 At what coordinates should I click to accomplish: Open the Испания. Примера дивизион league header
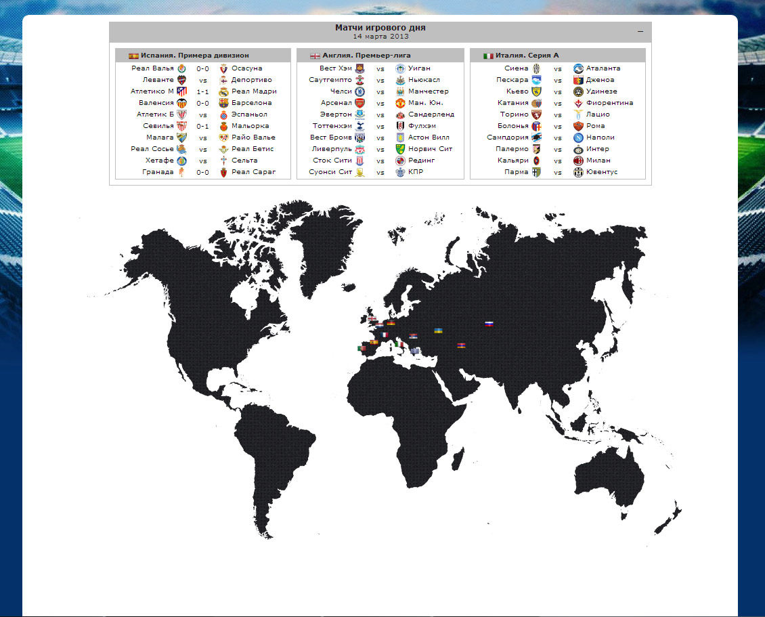(195, 55)
